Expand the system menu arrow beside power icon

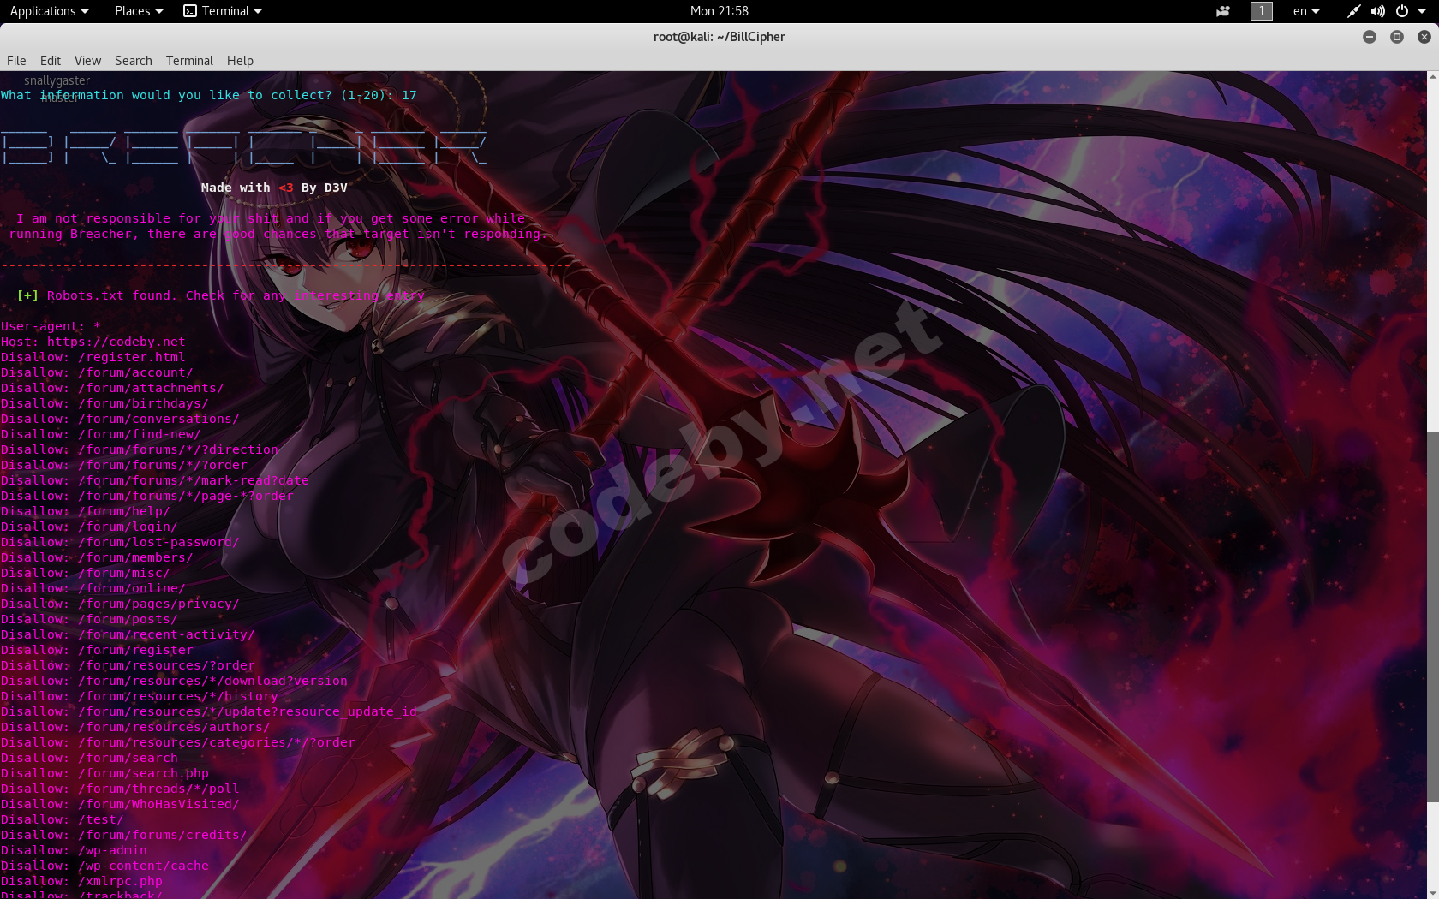point(1420,11)
